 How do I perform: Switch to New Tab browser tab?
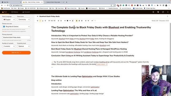coord(11,2)
